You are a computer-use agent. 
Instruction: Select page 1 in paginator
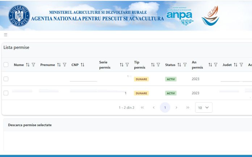[165, 108]
